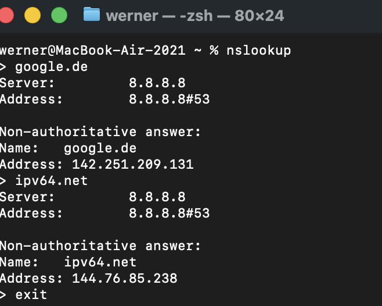Click the "Name: google.de" result line
382x306 pixels.
pos(69,148)
